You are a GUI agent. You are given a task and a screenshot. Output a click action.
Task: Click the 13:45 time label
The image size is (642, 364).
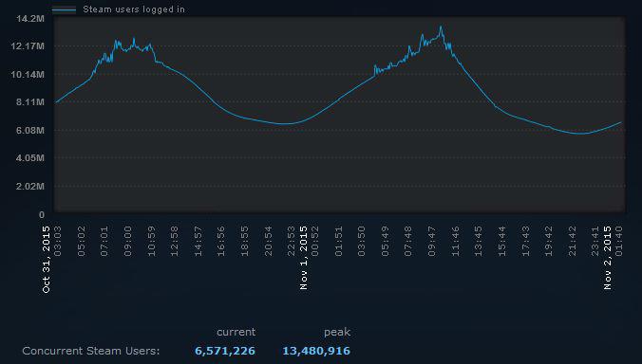(479, 241)
